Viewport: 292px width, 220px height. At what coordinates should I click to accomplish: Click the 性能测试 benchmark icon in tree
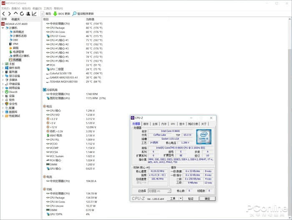[7, 116]
